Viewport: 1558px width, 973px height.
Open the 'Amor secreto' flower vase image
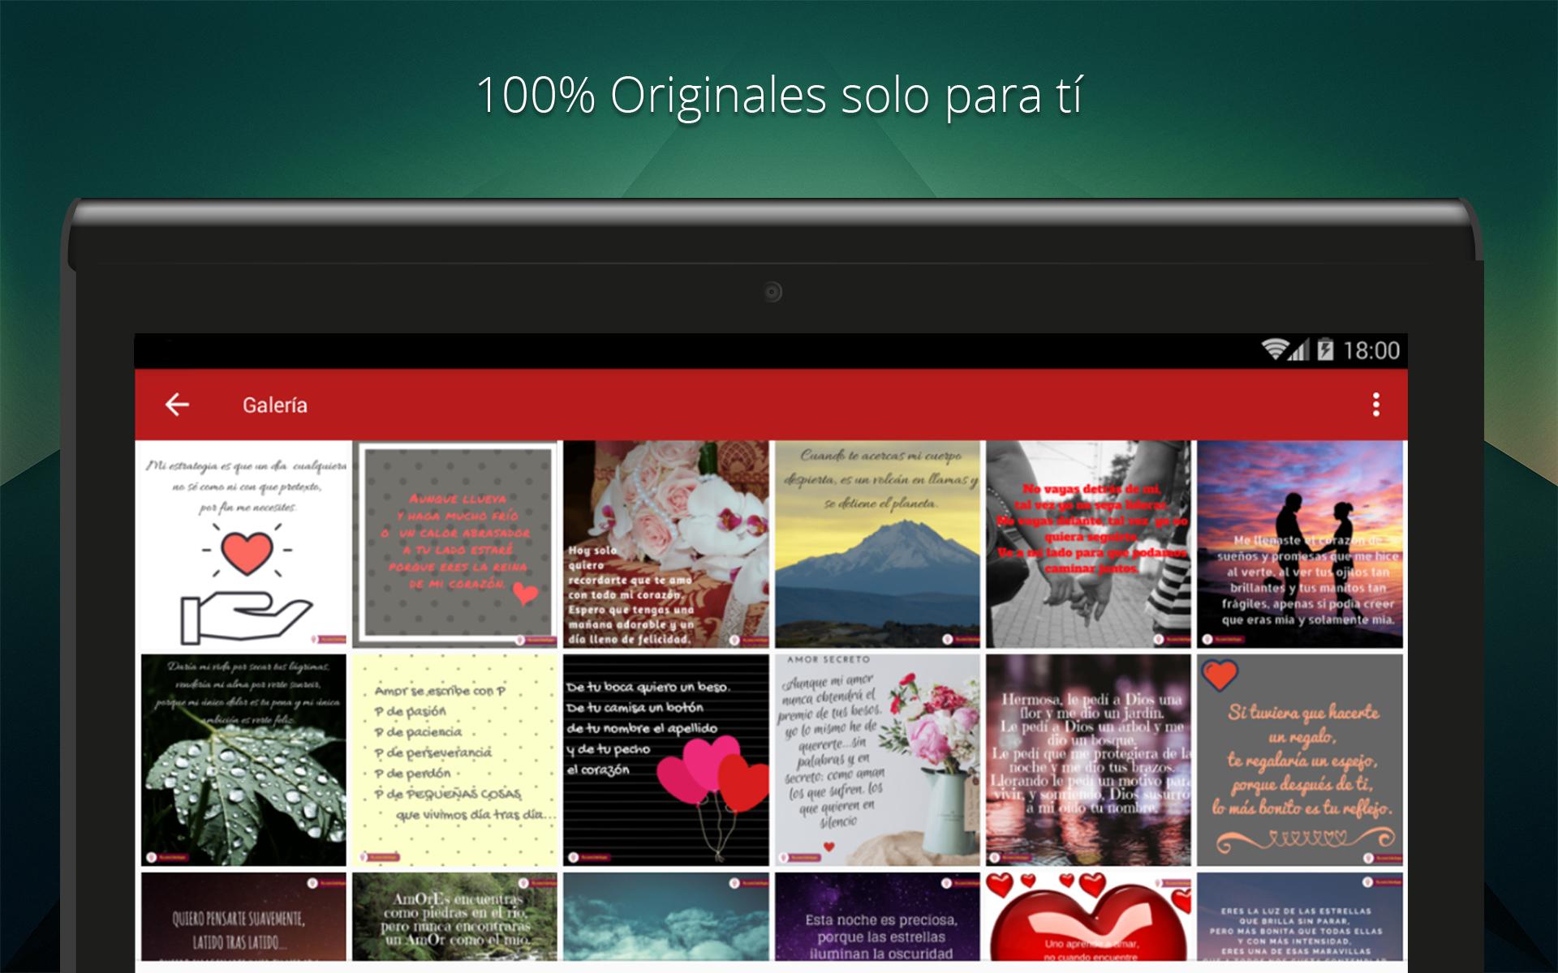877,760
